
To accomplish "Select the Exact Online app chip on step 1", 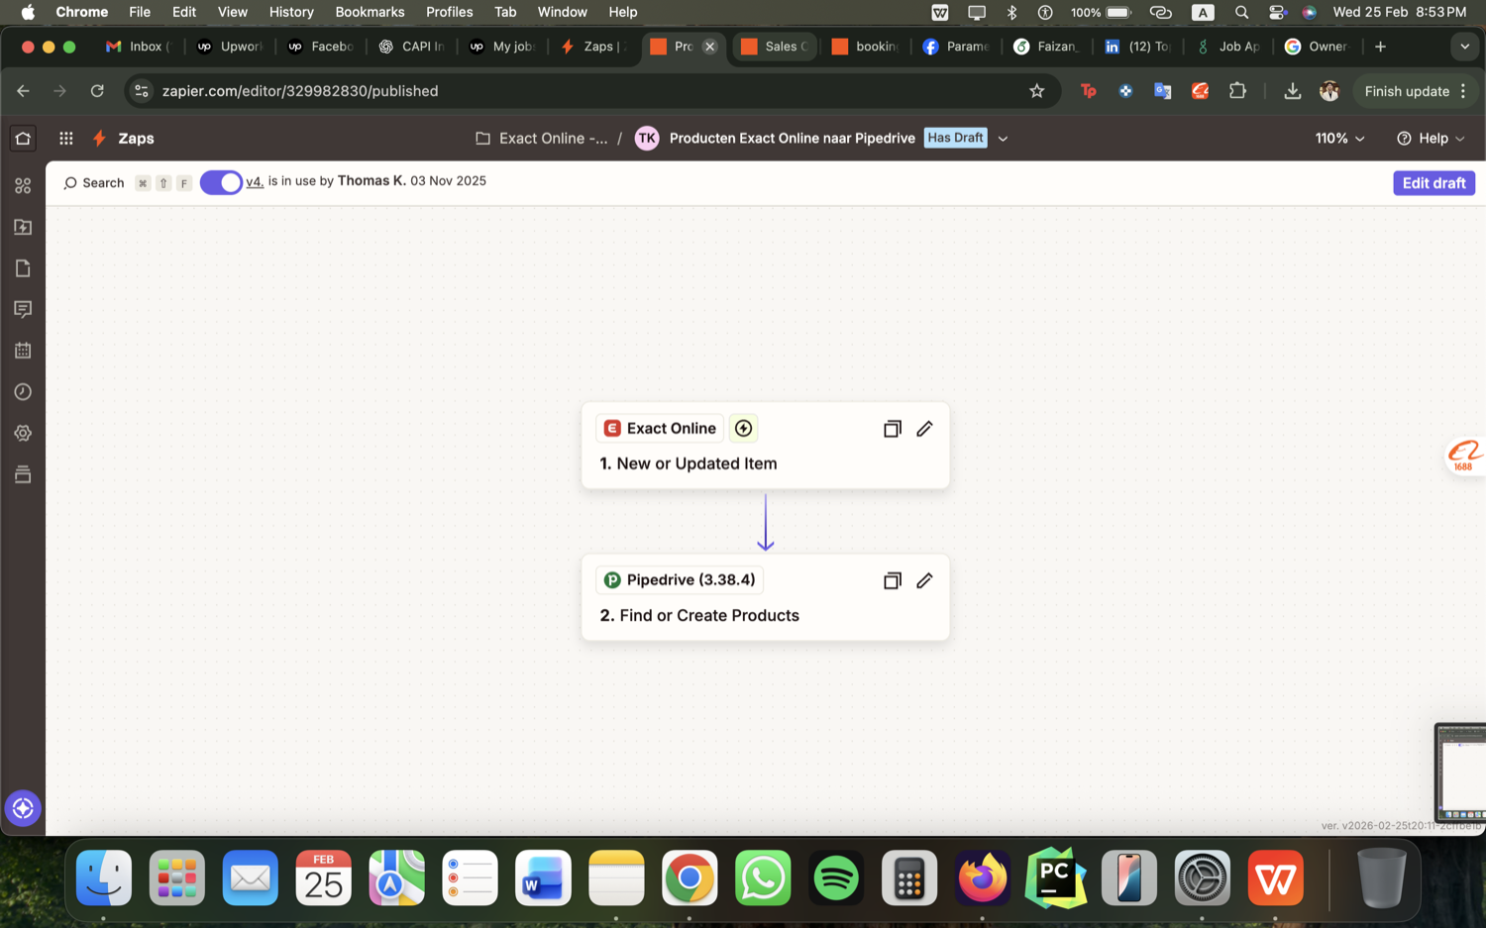I will point(660,428).
